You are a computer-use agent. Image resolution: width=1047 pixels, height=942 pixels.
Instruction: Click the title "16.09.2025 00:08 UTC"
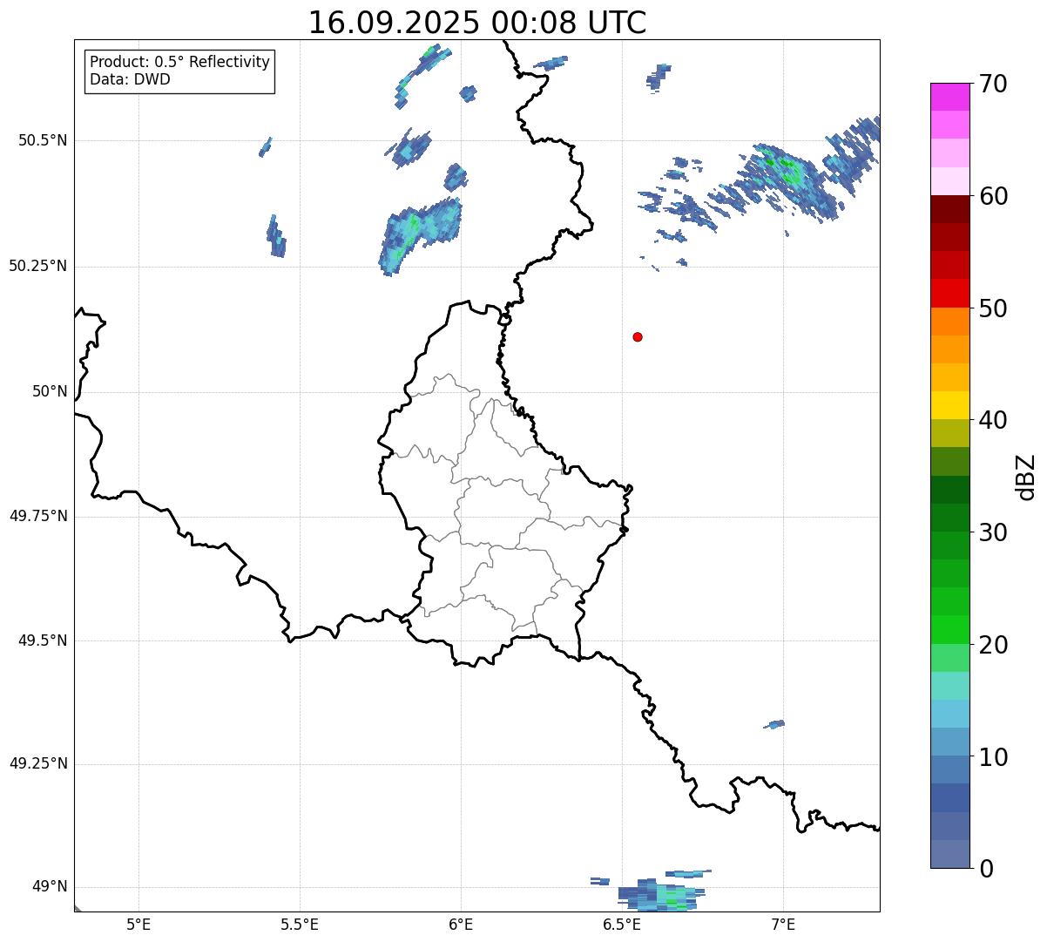(477, 23)
